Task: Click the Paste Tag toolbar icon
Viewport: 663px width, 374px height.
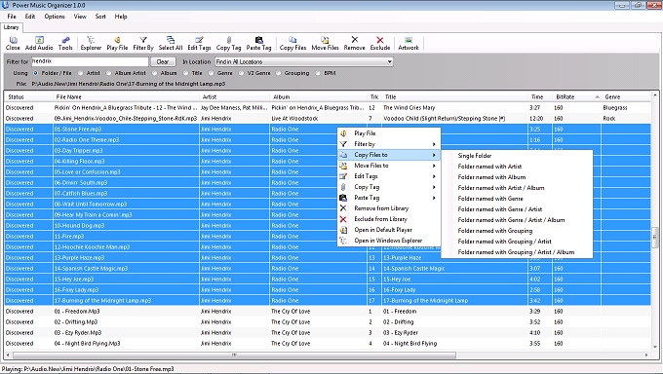Action: tap(258, 44)
